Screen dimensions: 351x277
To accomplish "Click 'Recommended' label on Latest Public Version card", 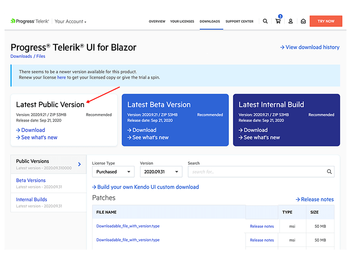I will click(x=99, y=115).
